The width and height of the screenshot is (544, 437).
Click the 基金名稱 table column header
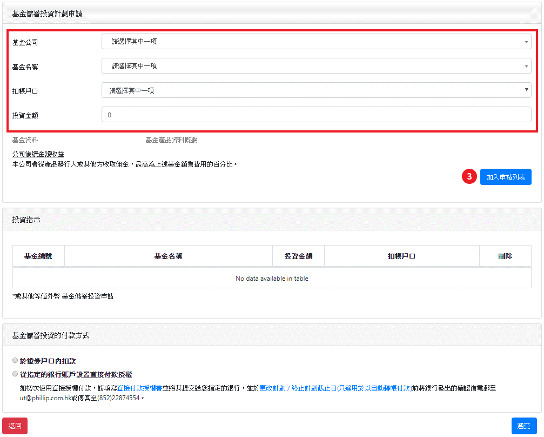168,256
